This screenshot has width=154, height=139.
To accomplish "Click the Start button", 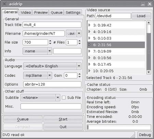I will tap(63, 119).
